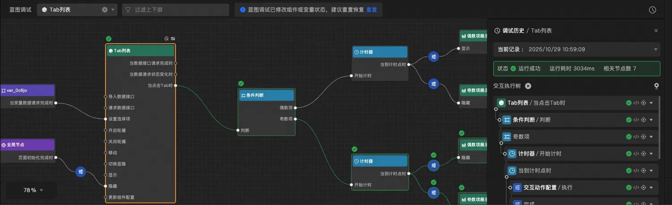This screenshot has width=672, height=205.
Task: Click locate target icon on 奇数项 tree row
Action: click(643, 137)
